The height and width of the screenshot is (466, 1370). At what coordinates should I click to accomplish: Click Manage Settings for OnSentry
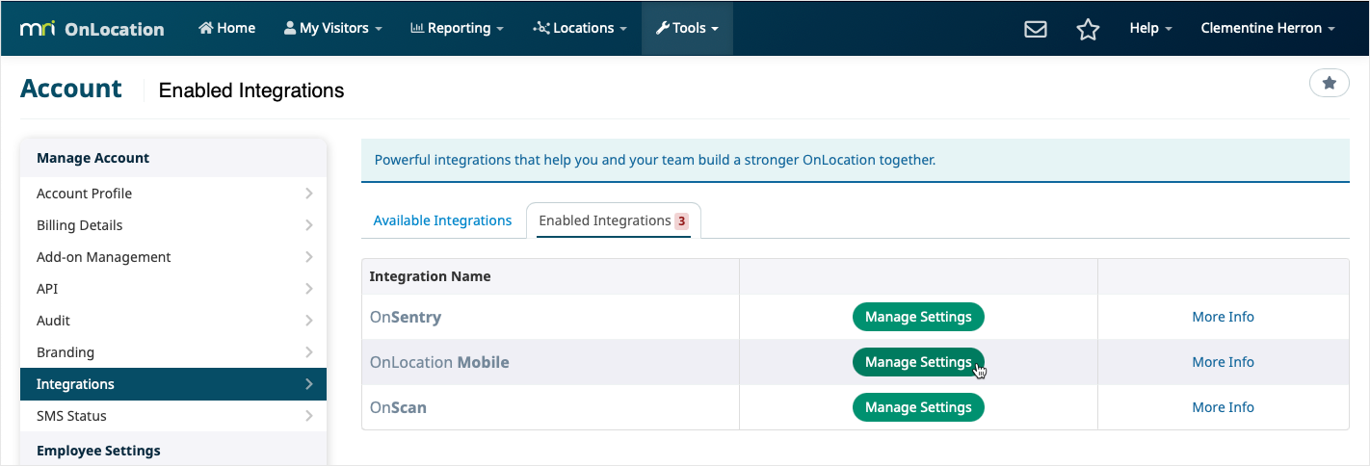[918, 317]
